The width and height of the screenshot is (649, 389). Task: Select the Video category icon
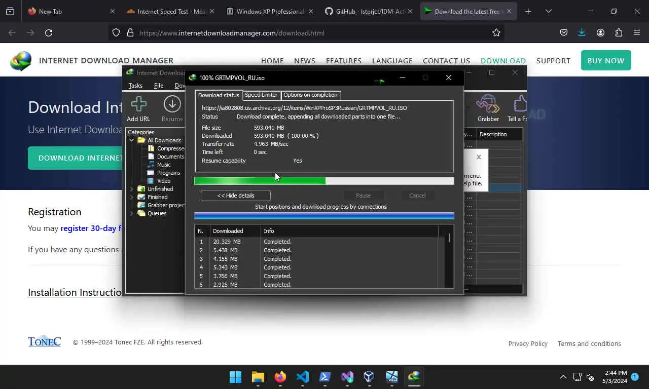[x=151, y=181]
